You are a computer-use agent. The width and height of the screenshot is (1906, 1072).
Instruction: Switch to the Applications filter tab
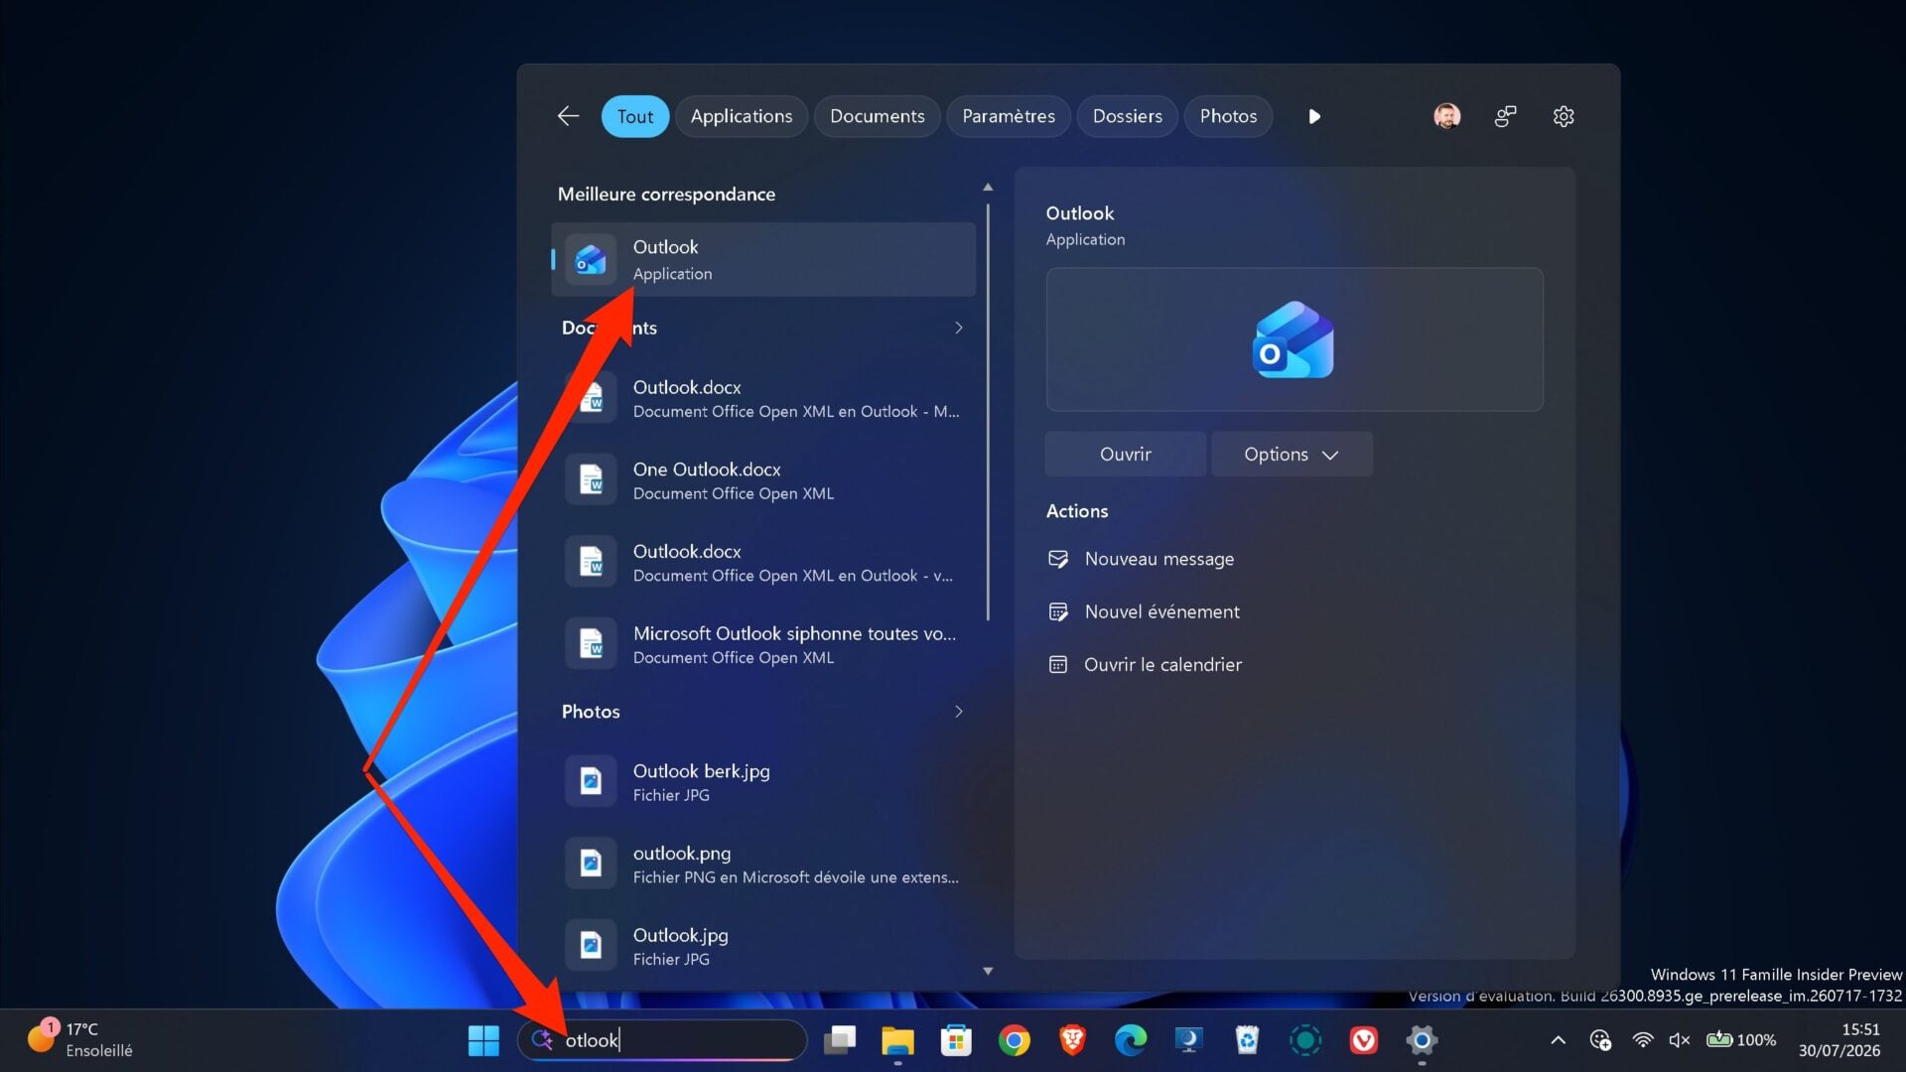pos(742,116)
